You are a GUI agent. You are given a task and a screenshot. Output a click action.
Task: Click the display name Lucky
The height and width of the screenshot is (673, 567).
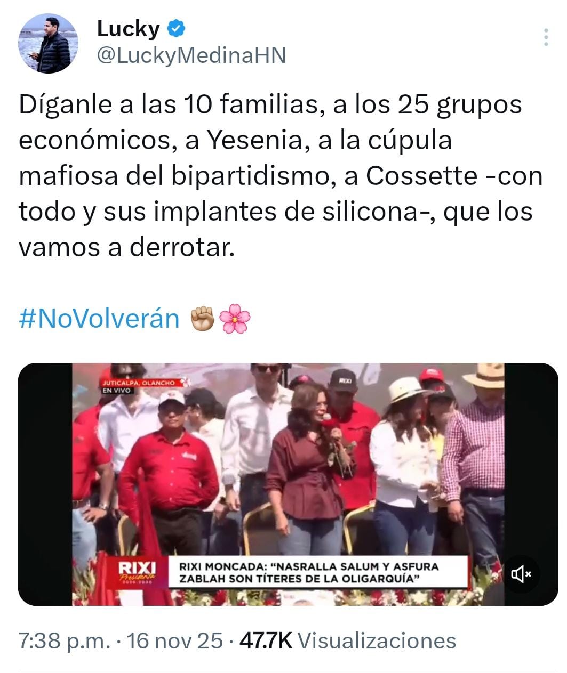pyautogui.click(x=128, y=29)
